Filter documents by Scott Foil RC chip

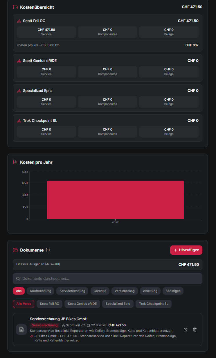(x=49, y=304)
